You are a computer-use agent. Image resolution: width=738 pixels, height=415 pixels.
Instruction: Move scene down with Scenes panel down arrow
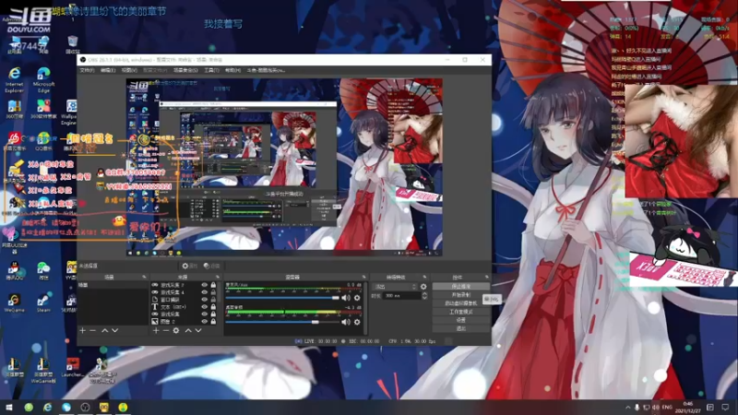114,331
